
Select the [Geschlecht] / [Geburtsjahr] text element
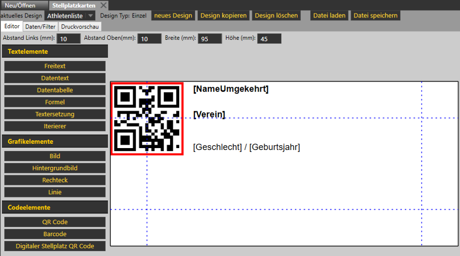246,147
